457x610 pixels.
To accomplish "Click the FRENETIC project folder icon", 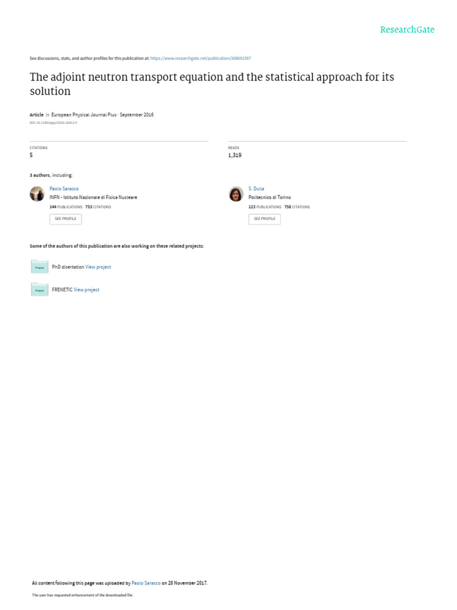I will pos(39,290).
